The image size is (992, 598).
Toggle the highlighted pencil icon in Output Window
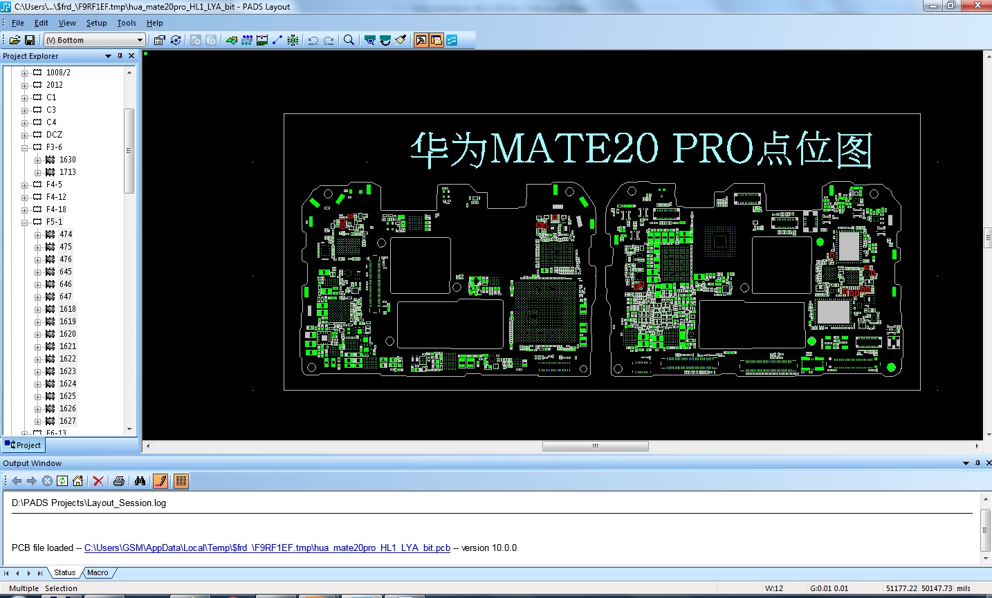[x=160, y=481]
